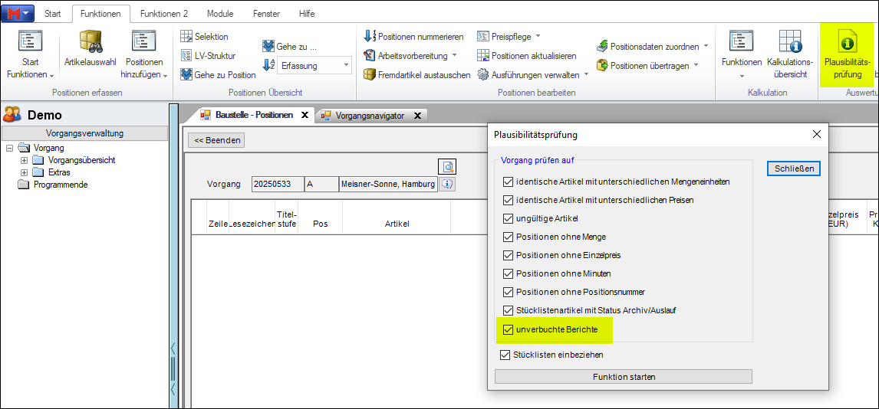The height and width of the screenshot is (409, 879).
Task: Open the Preispflege dropdown menu
Action: (x=538, y=36)
